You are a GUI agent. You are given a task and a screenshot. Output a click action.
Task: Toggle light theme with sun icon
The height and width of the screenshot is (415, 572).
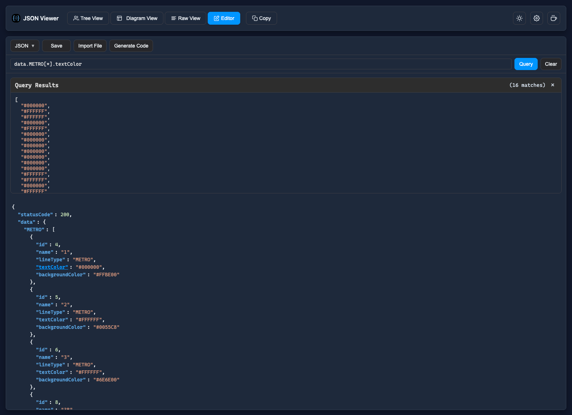(519, 18)
